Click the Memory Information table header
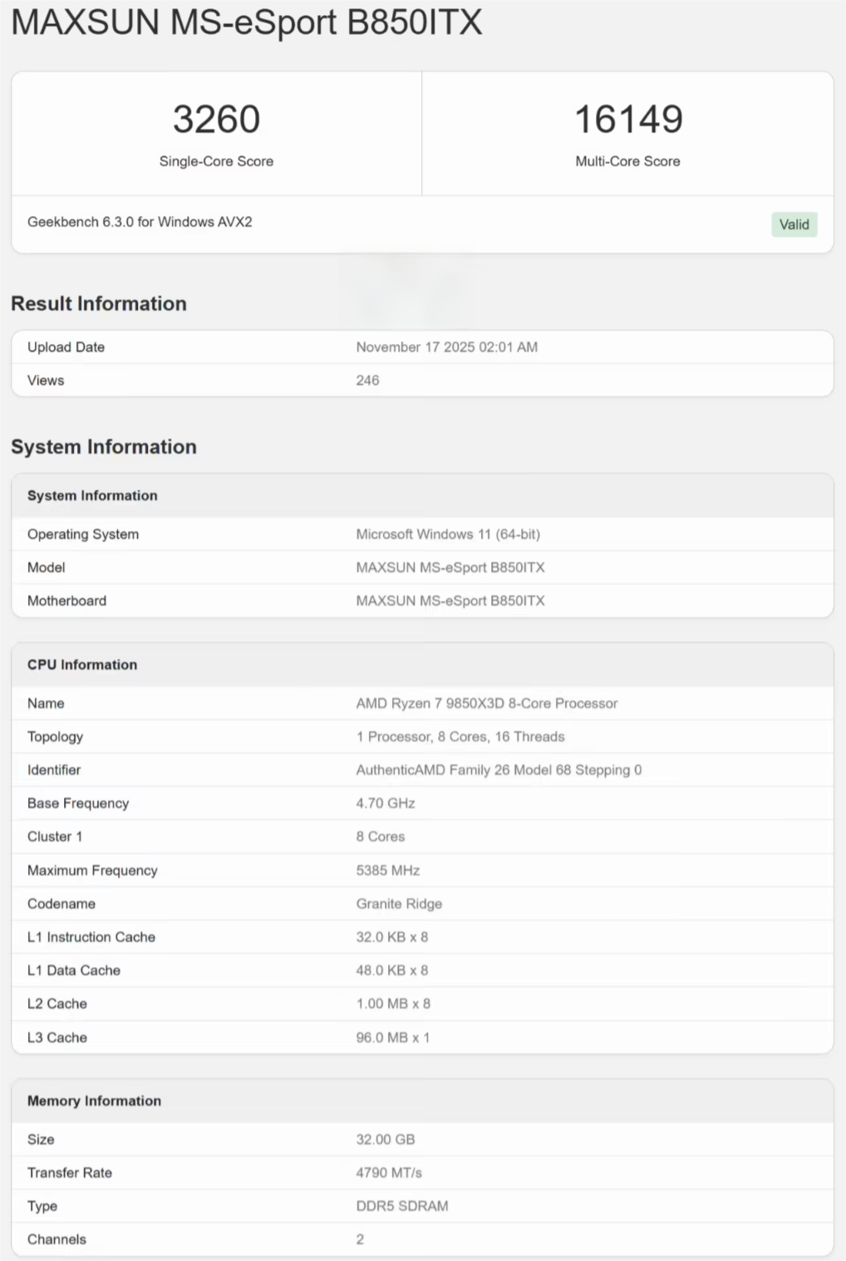 point(94,1101)
